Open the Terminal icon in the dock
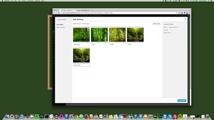The height and width of the screenshot is (120, 214). [x=46, y=116]
